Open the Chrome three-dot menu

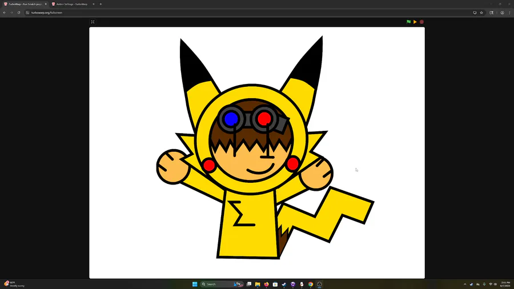[x=510, y=13]
